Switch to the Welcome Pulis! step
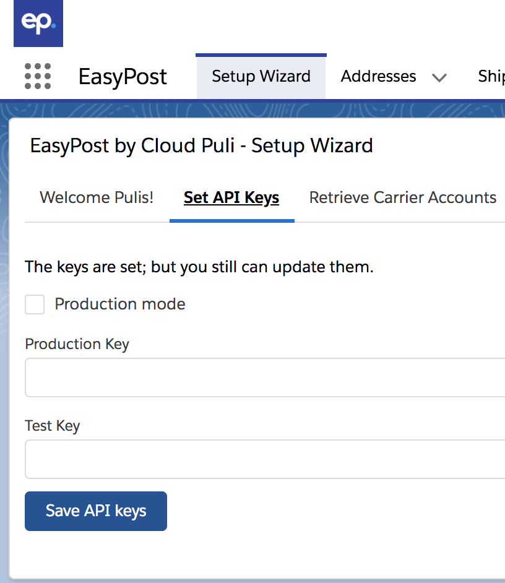Viewport: 505px width, 583px height. (x=97, y=197)
